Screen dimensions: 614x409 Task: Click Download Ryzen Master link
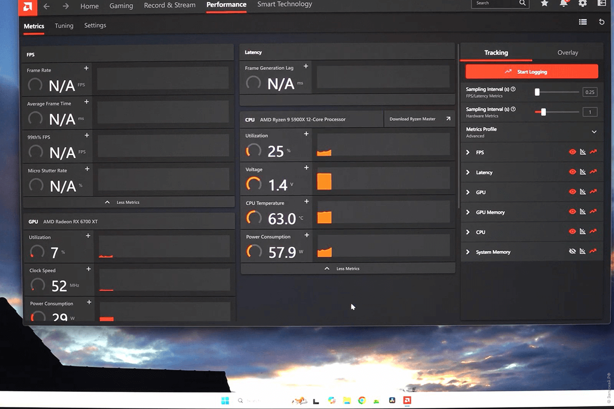419,119
